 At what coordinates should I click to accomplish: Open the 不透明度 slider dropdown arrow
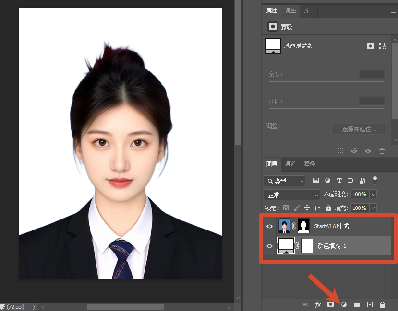click(373, 195)
